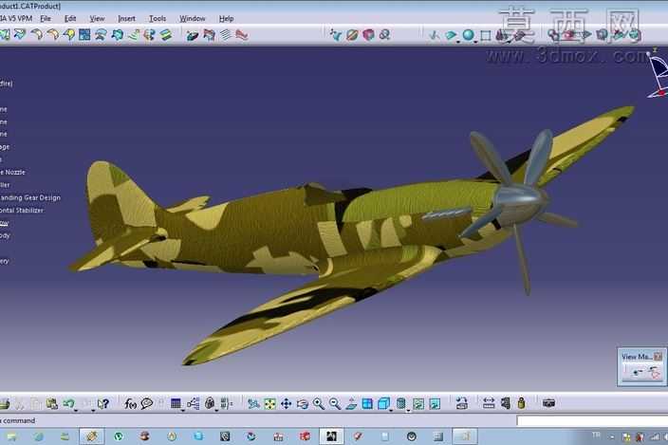Click the striped sphere icon in top toolbar

(352, 34)
